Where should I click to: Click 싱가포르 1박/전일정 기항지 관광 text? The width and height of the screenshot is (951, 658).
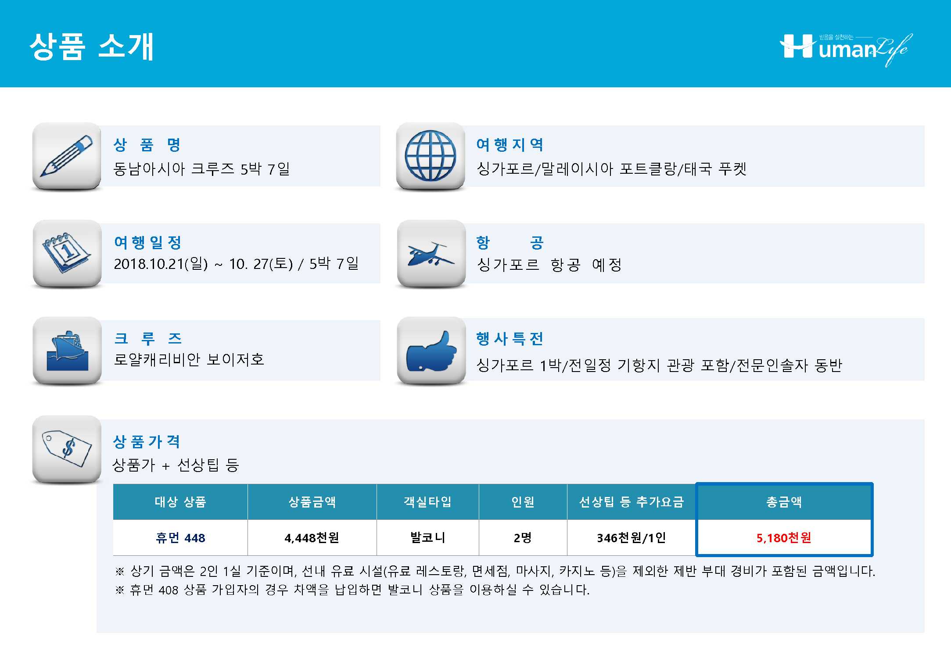tap(585, 365)
